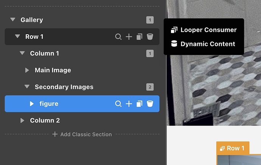Collapse the Gallery section arrow
The height and width of the screenshot is (165, 261).
[13, 20]
